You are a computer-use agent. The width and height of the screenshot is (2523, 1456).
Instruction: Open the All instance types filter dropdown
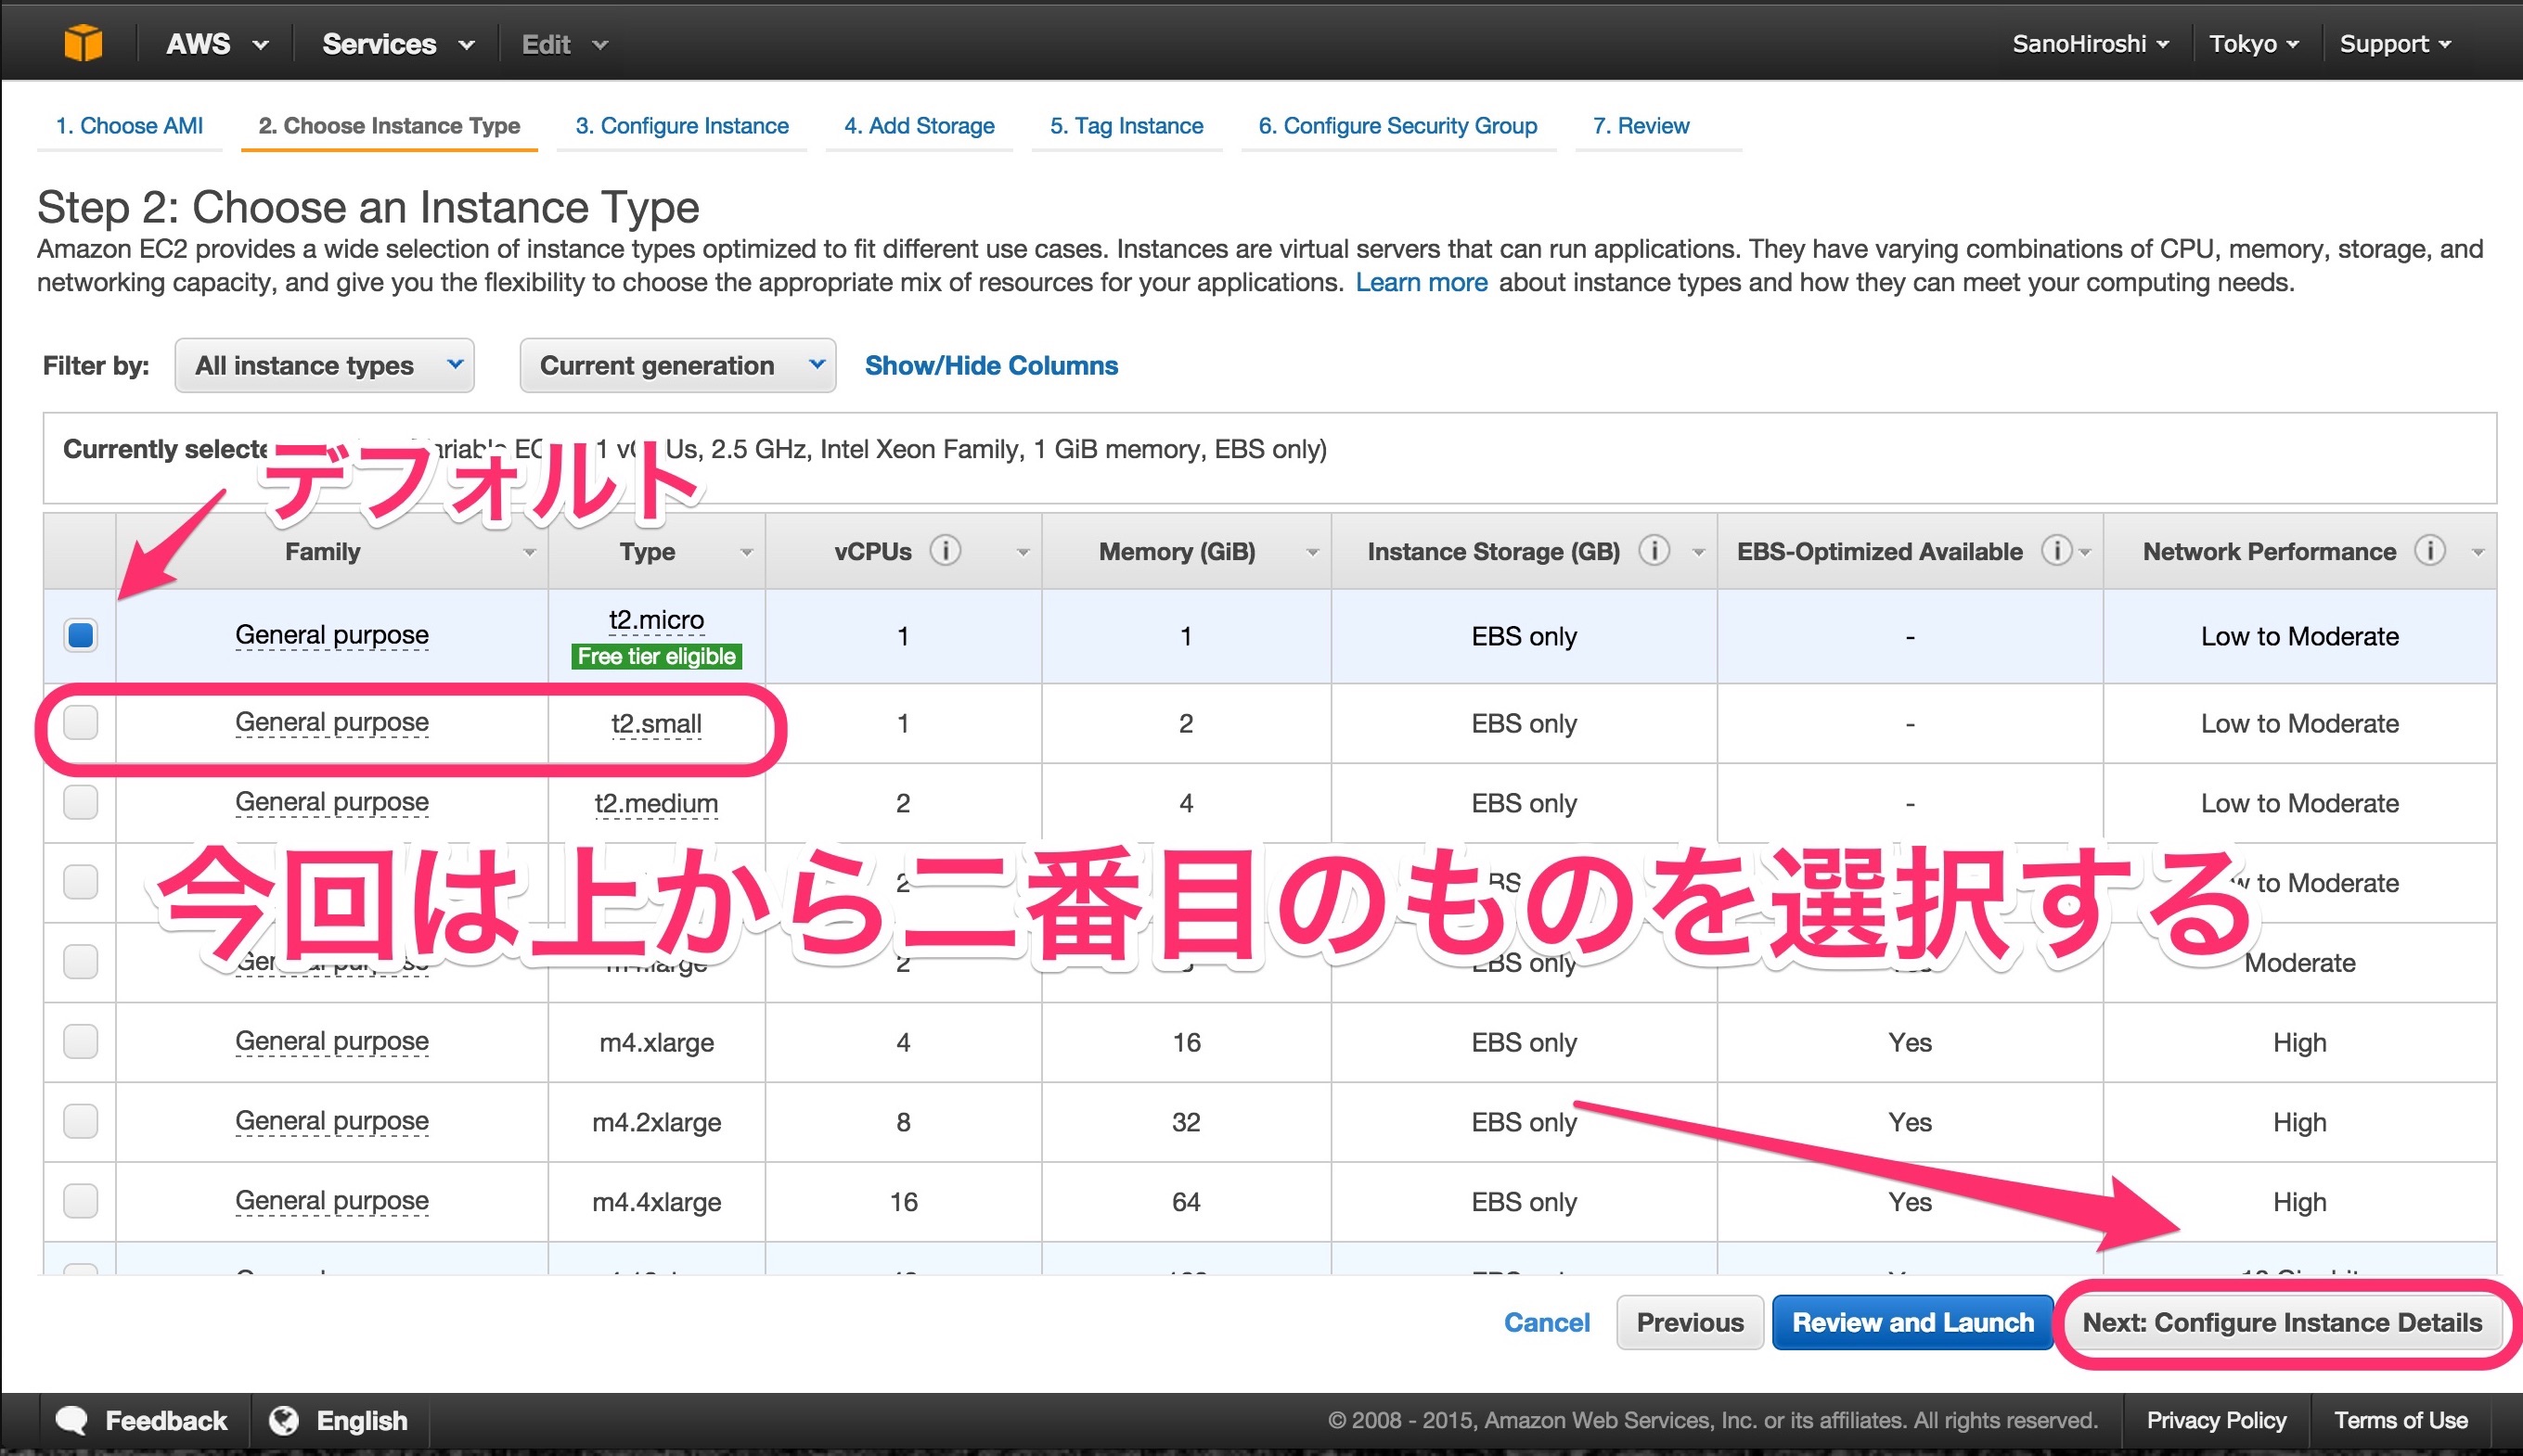point(324,365)
